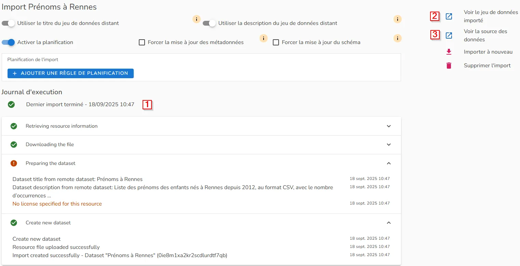Click the re-import download icon

[x=449, y=52]
